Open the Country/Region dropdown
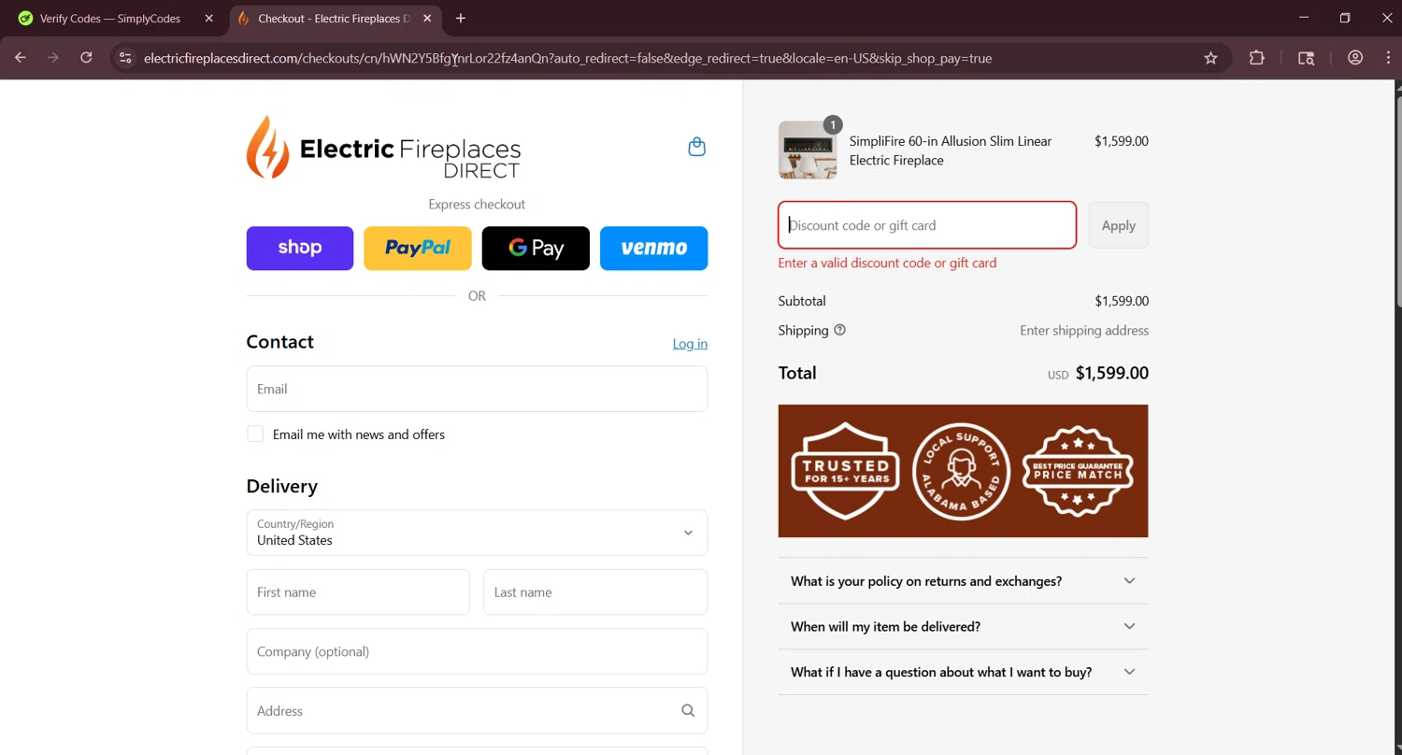Screen dimensions: 1402x755 477,533
